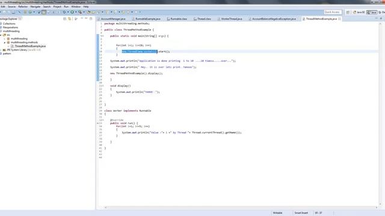Screen dimensions: 385x216
Task: Select the fileoperations project
Action: point(10,28)
